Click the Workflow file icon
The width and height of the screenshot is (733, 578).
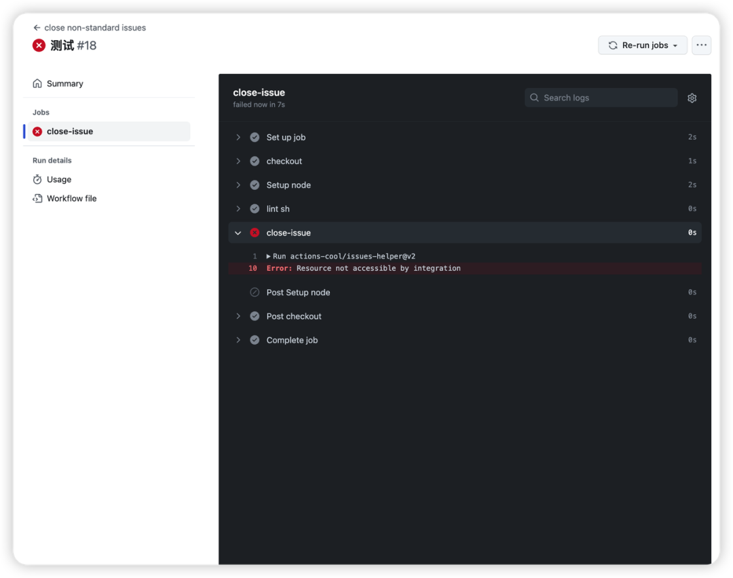click(37, 199)
